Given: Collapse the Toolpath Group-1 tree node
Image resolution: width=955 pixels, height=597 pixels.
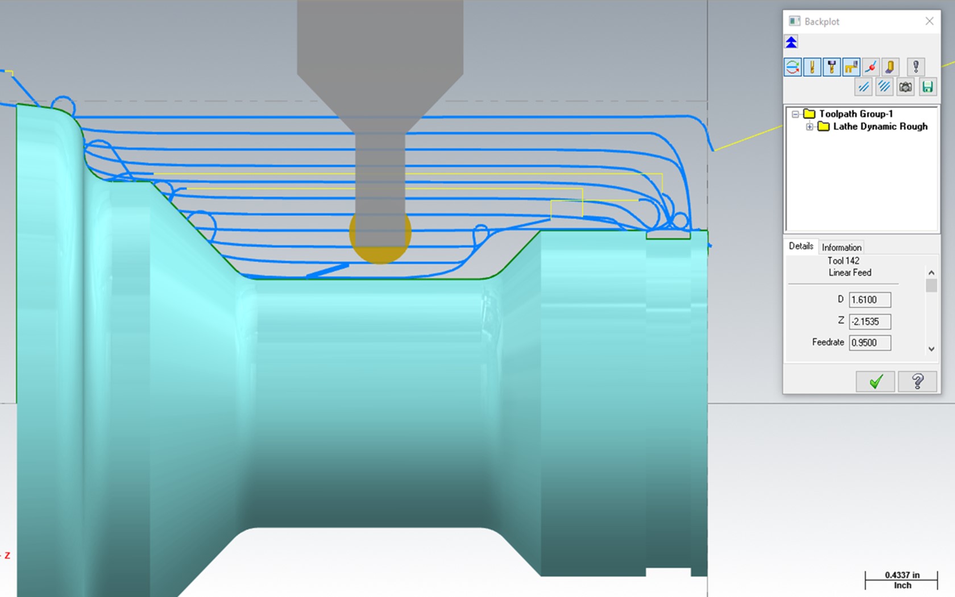Looking at the screenshot, I should 796,114.
